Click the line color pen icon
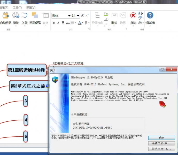 [x=106, y=19]
